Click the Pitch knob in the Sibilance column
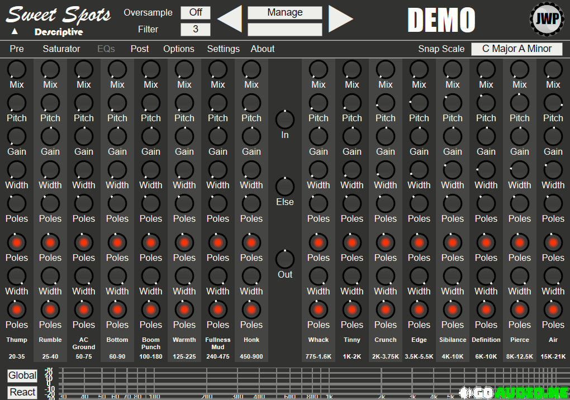570x400 pixels. click(453, 103)
